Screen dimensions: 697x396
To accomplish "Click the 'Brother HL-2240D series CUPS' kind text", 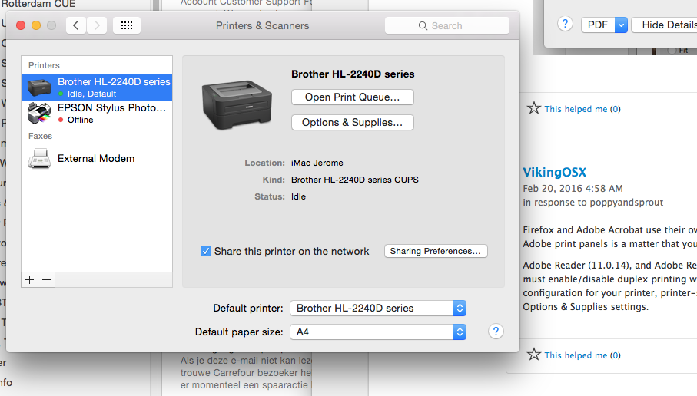I will click(355, 180).
